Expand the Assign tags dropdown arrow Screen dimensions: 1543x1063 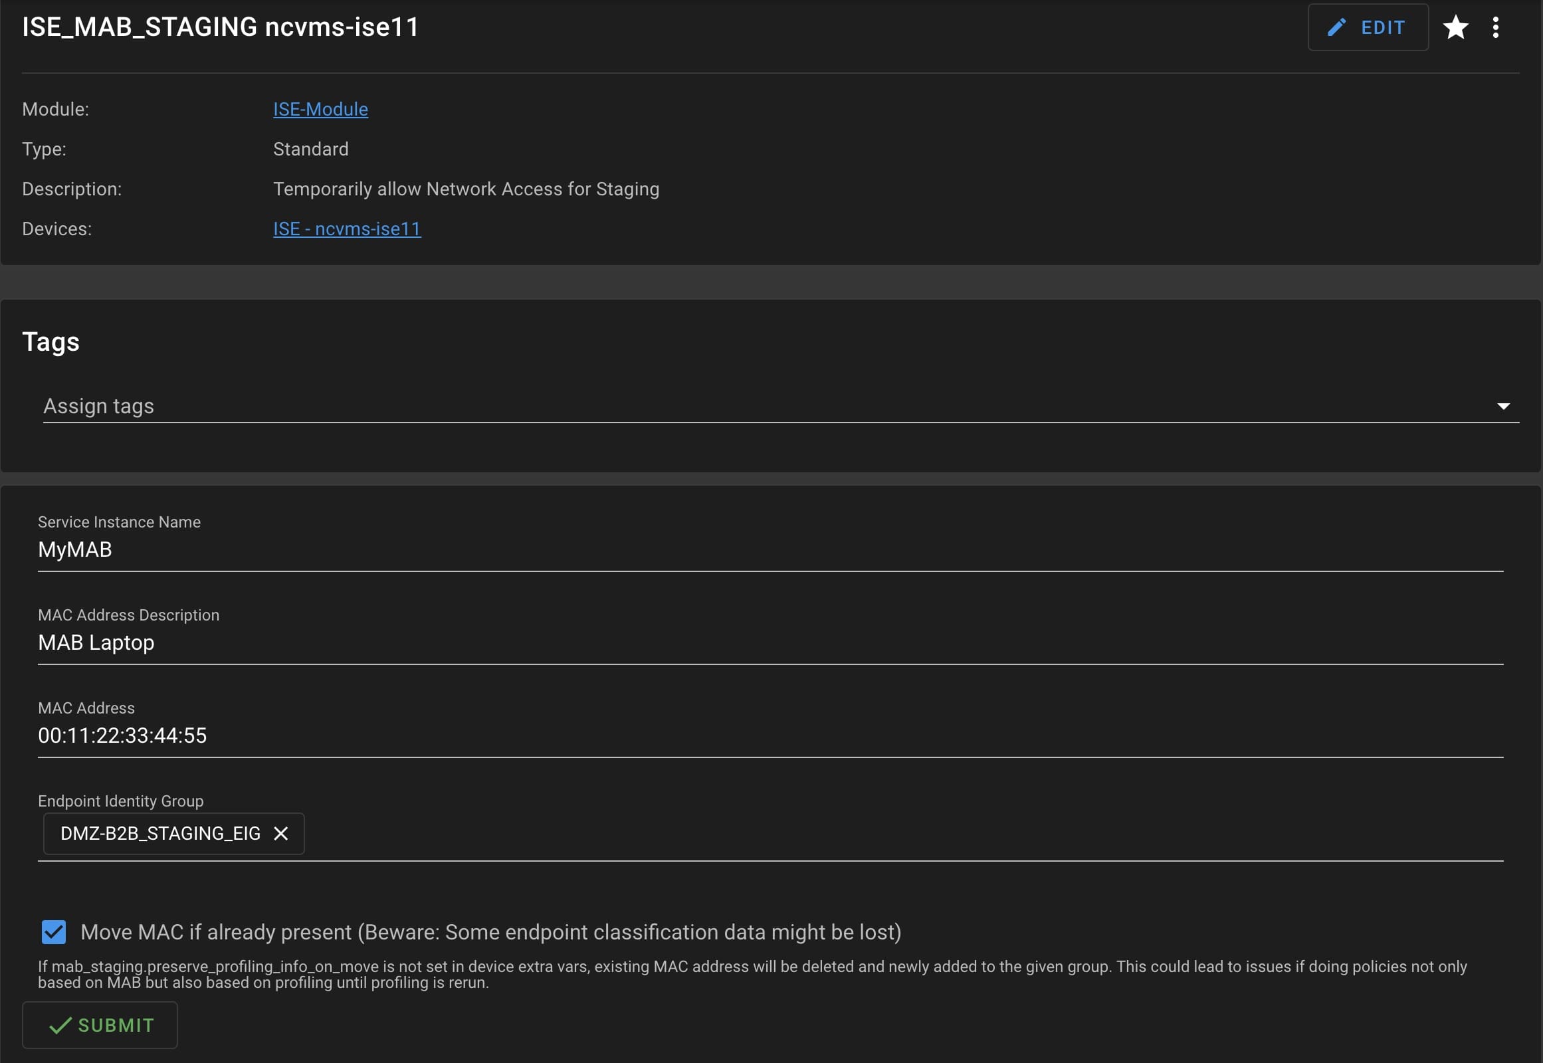click(1503, 407)
